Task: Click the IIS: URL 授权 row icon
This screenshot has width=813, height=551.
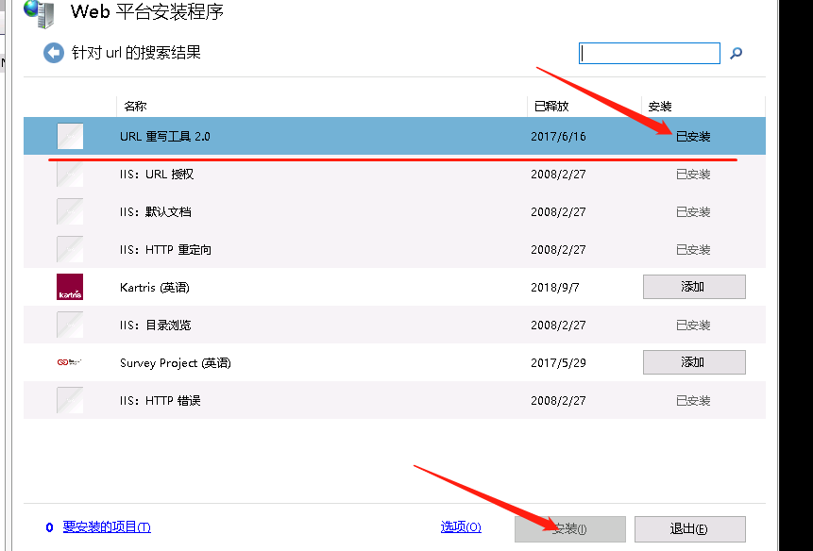Action: [70, 174]
